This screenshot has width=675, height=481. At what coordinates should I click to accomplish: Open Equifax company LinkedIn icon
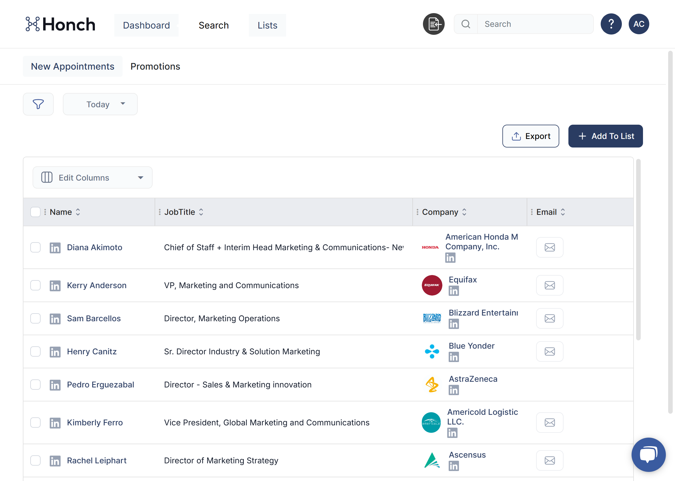click(x=453, y=291)
